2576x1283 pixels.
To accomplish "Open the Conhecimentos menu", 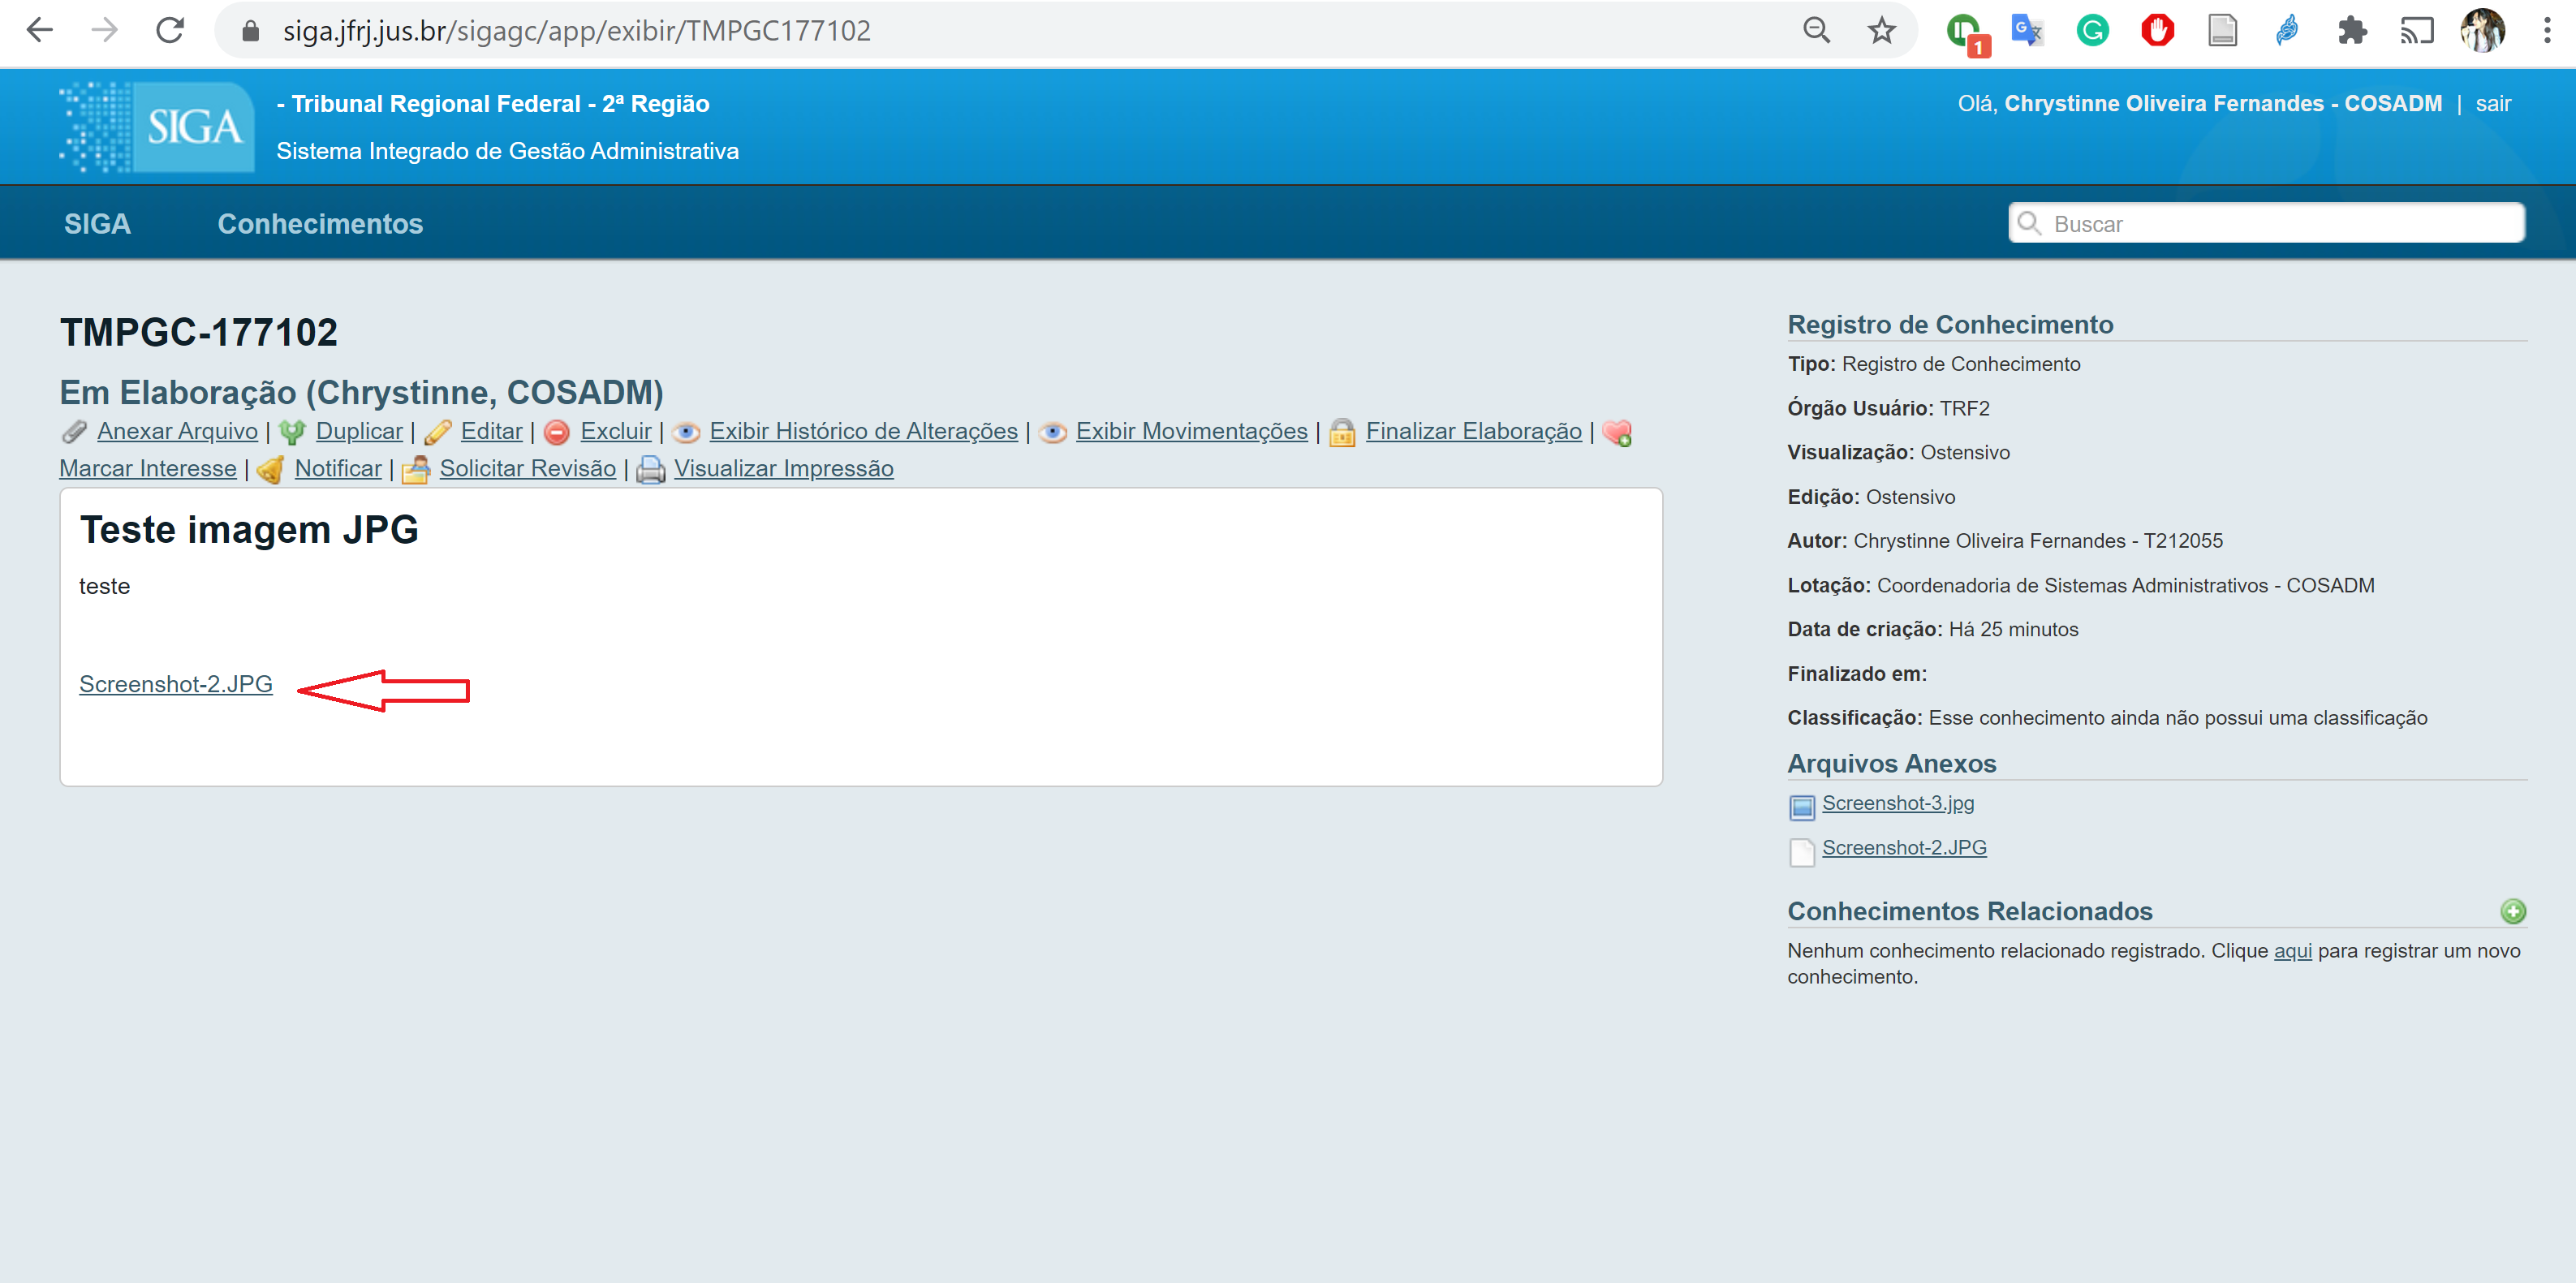I will click(320, 224).
